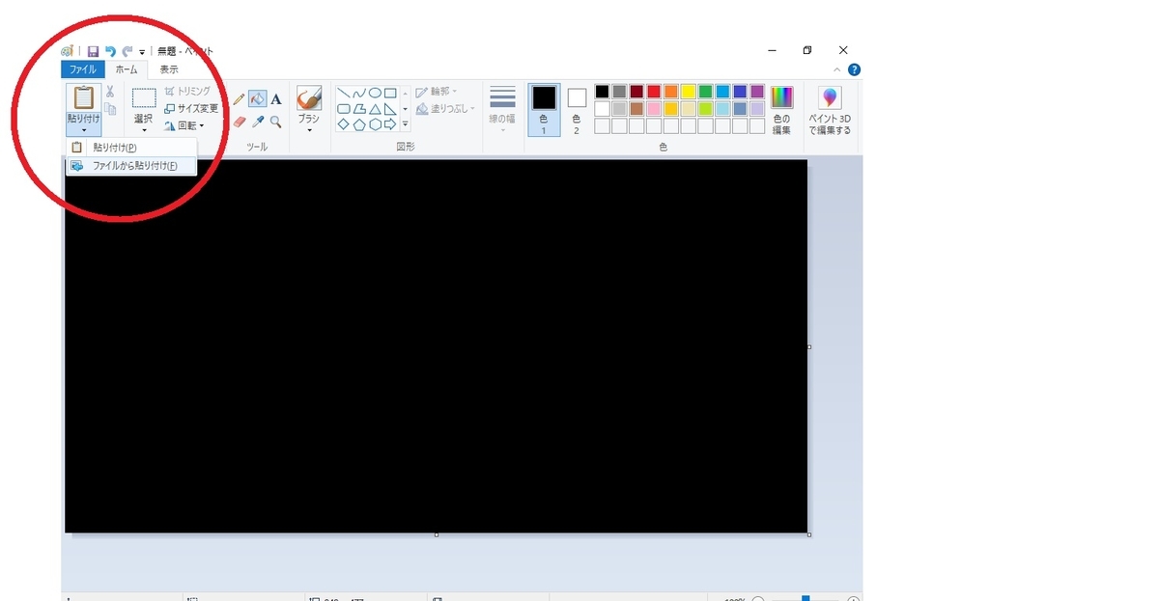Click the Copy icon below the scissors
Image resolution: width=1159 pixels, height=601 pixels.
[x=110, y=109]
